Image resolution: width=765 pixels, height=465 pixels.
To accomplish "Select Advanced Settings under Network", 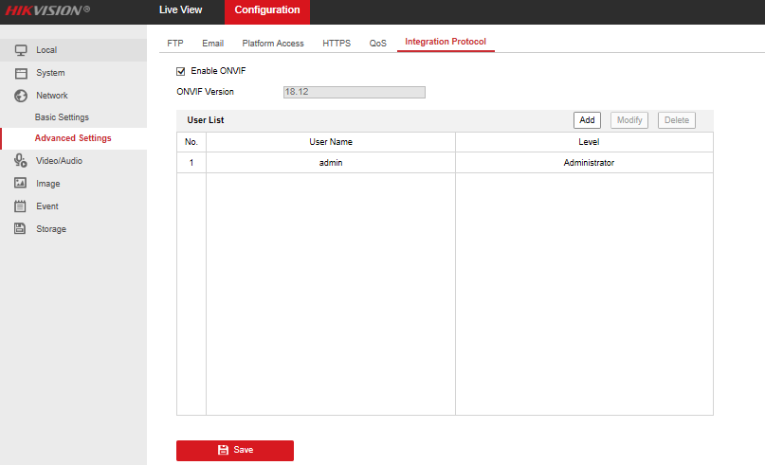I will (x=73, y=138).
